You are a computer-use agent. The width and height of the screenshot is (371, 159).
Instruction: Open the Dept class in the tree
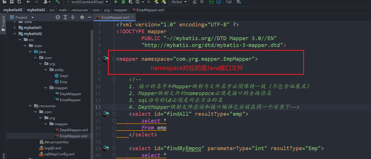[61, 76]
